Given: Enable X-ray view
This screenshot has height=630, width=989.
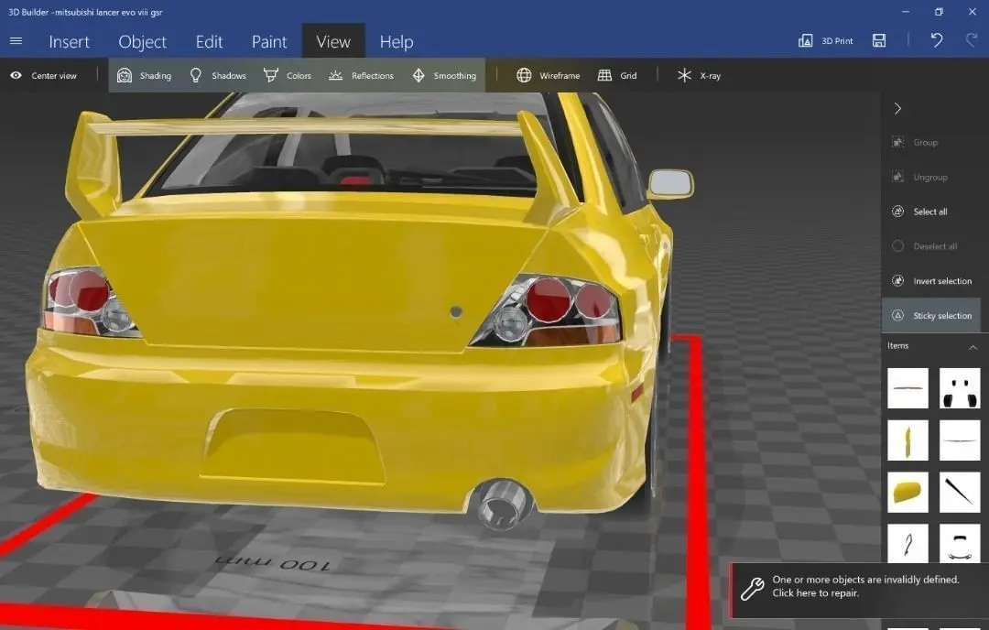Looking at the screenshot, I should point(699,76).
